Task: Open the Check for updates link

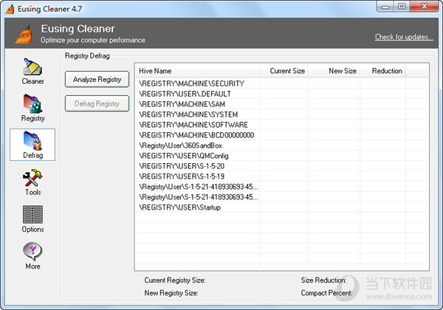Action: 404,37
